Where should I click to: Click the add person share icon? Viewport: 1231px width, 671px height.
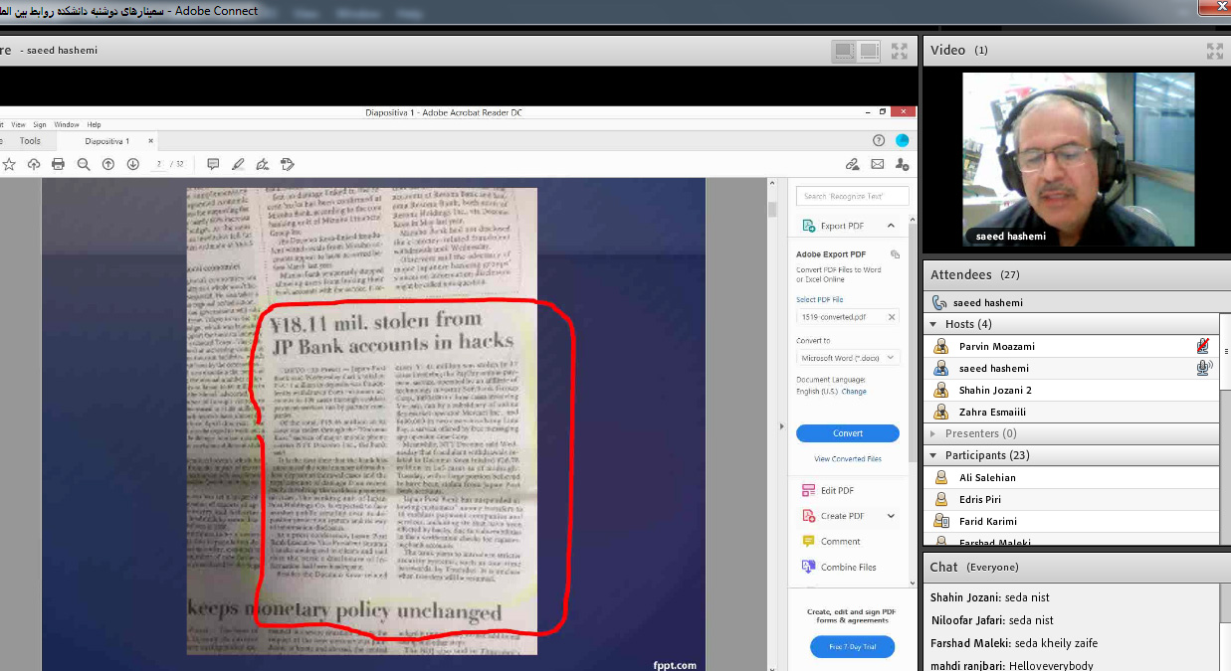pos(902,164)
